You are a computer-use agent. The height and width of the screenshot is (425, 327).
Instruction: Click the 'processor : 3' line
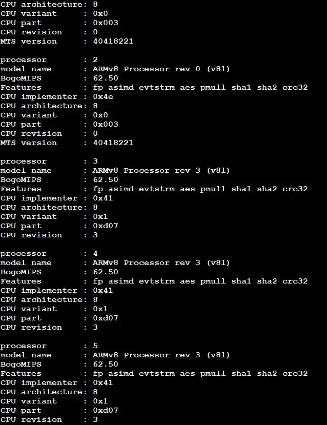49,161
